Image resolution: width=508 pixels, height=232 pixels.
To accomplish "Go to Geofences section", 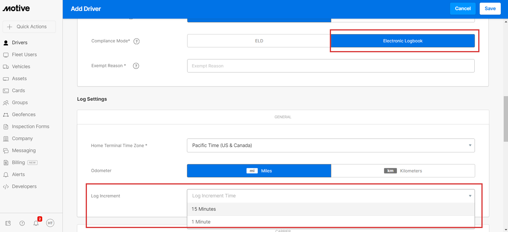I will pos(24,114).
